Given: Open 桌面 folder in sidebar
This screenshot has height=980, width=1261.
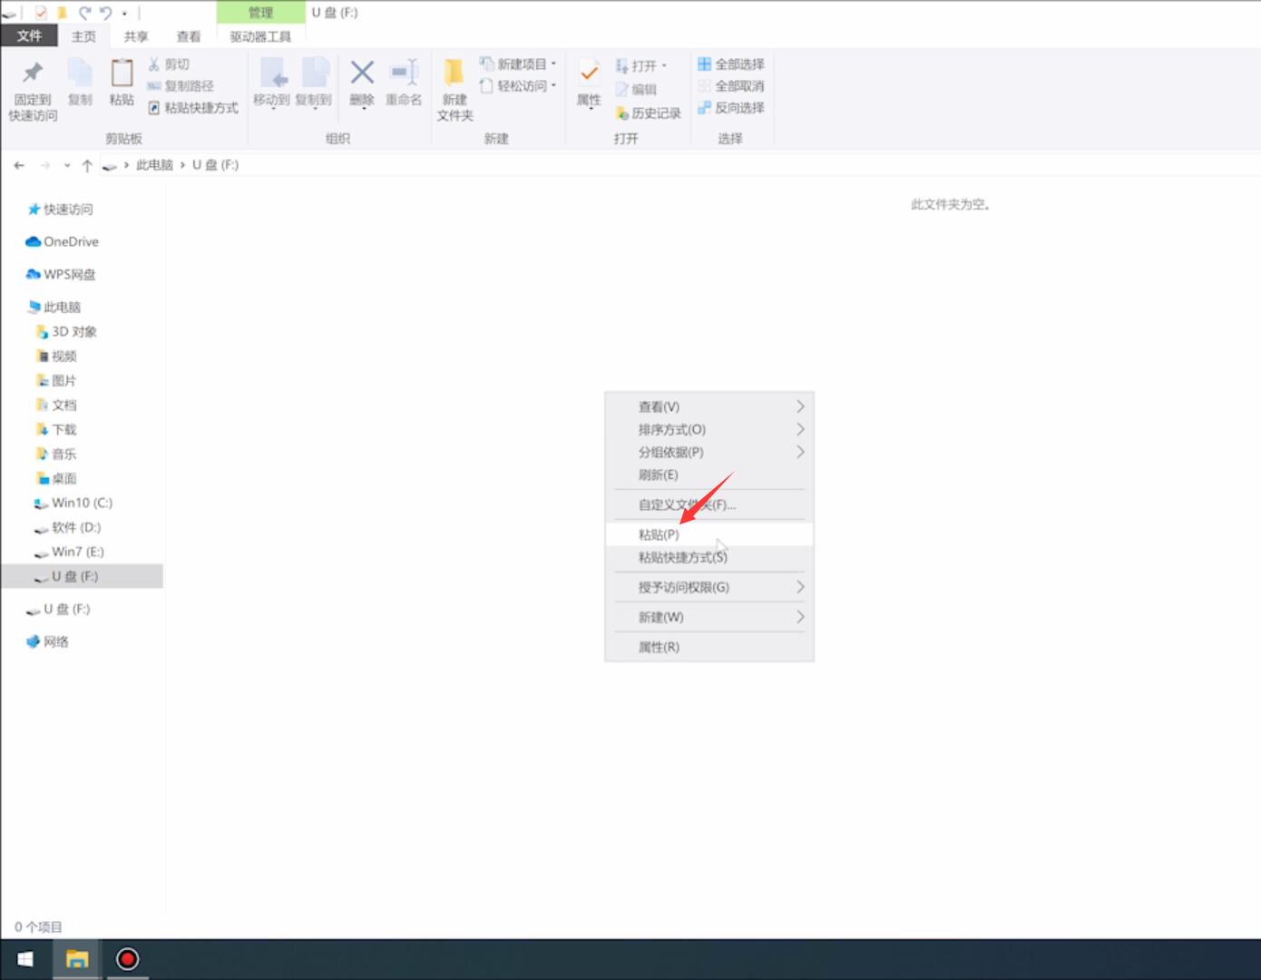Looking at the screenshot, I should pos(64,479).
